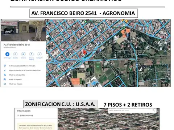Click the icon beside Añadir un sitio que falta
Image resolution: width=174 pixels, height=130 pixels.
[5, 75]
